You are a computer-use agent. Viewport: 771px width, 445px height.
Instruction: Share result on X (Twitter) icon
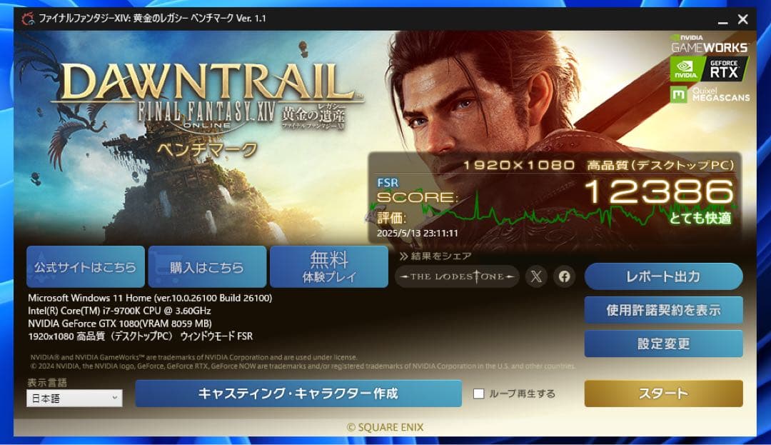point(536,276)
